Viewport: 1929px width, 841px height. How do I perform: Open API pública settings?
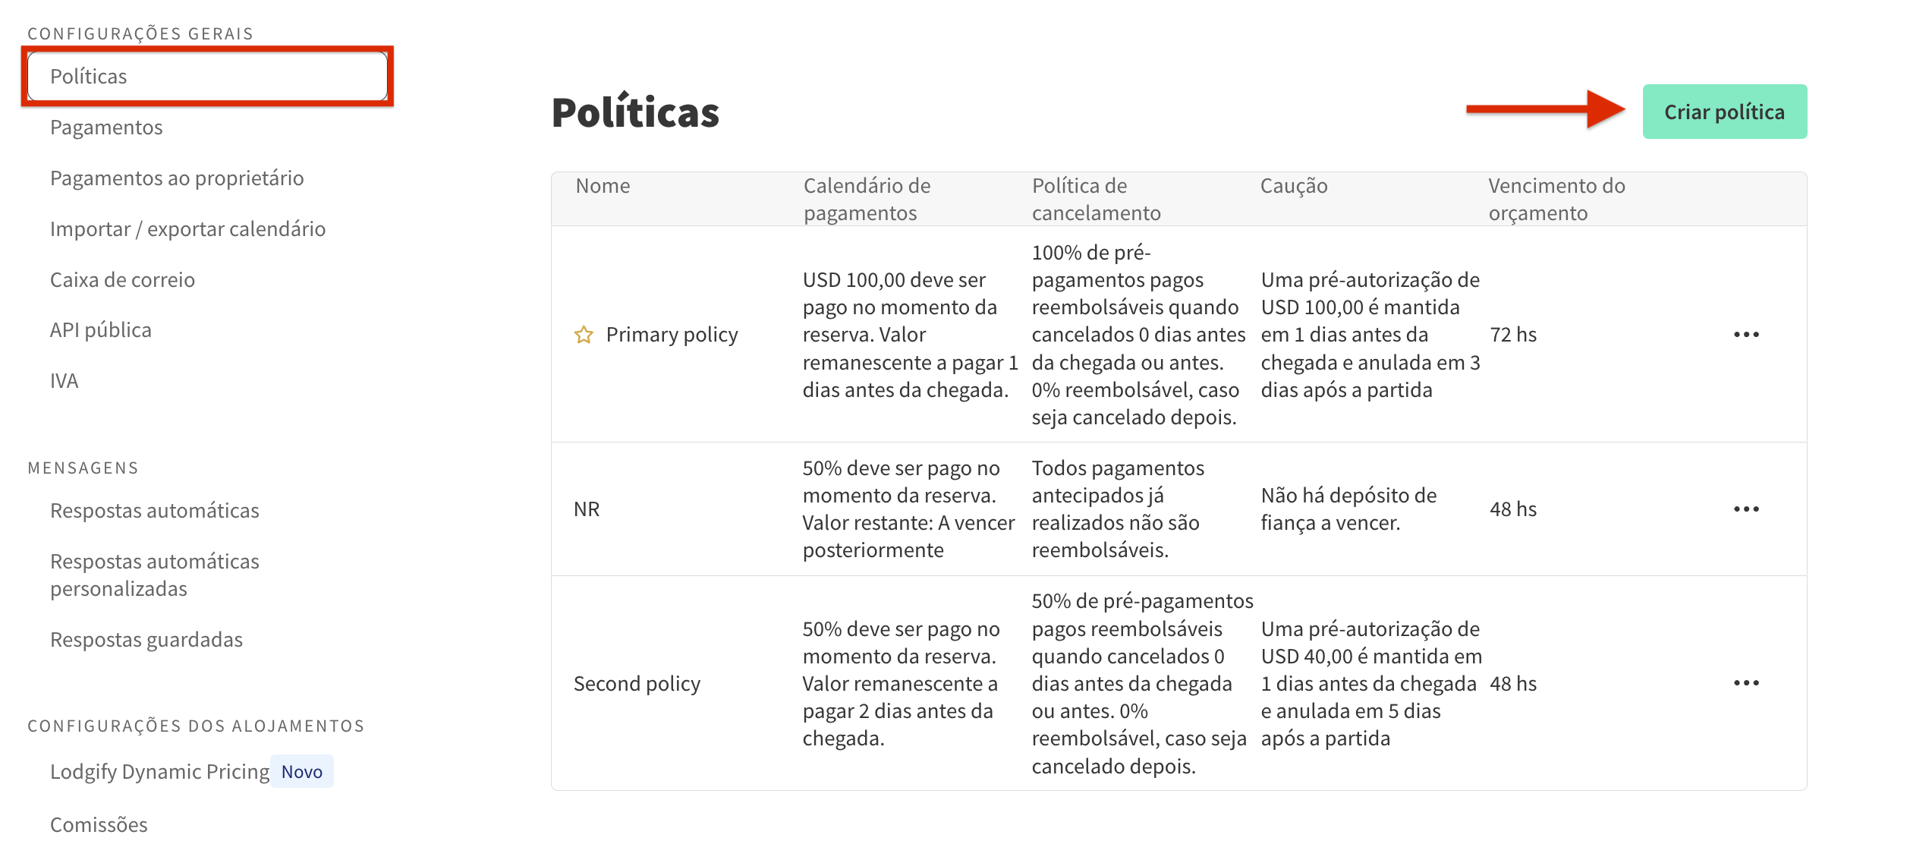click(x=101, y=329)
